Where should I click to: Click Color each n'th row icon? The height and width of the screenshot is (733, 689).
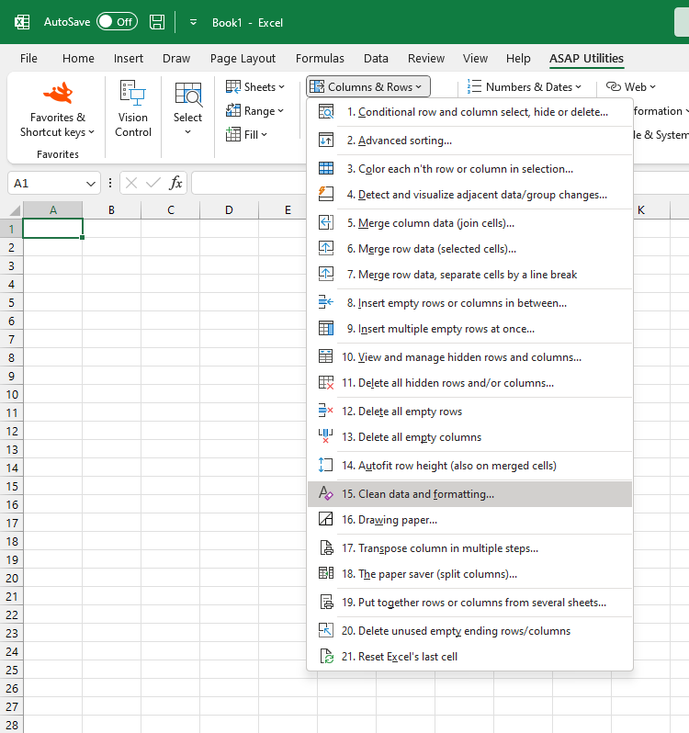[326, 169]
